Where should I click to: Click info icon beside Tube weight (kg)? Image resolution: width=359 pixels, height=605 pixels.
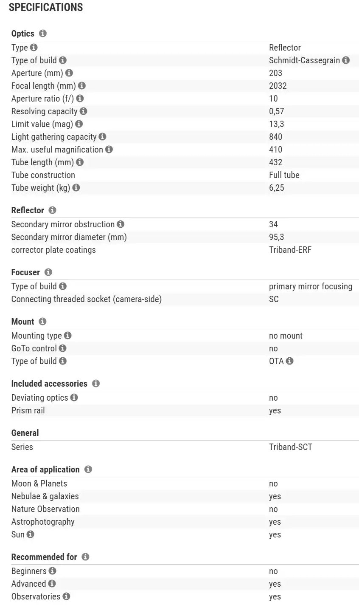[76, 188]
